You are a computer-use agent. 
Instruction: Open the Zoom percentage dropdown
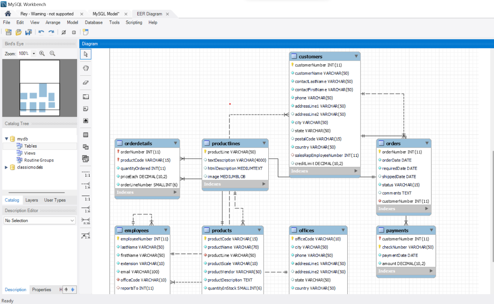tap(34, 54)
